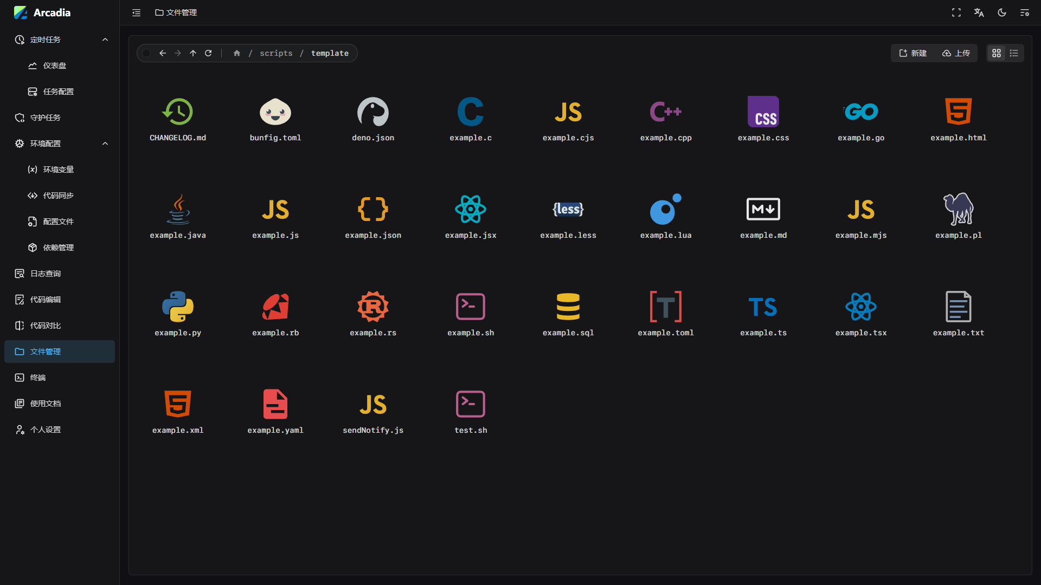Switch to grid view layout

(x=997, y=53)
